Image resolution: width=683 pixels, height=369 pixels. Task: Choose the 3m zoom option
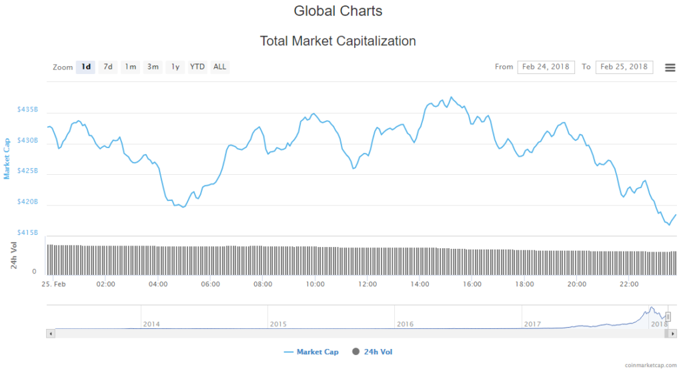[x=153, y=67]
